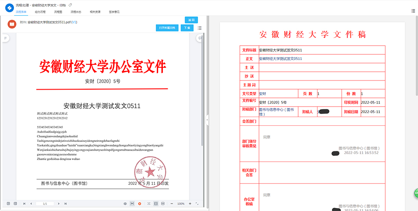Open the list menu icon at top right

[x=413, y=11]
